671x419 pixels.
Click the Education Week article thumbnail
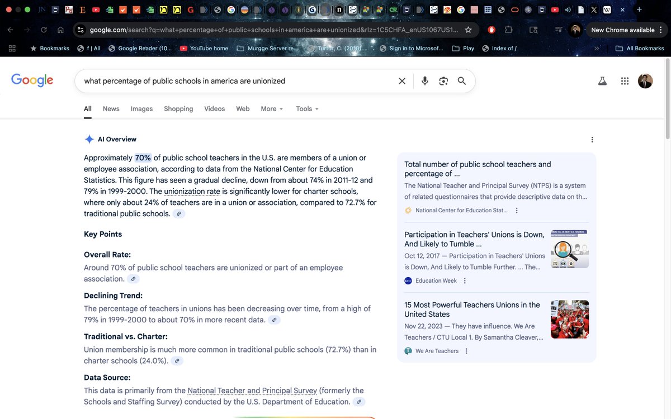(x=570, y=249)
